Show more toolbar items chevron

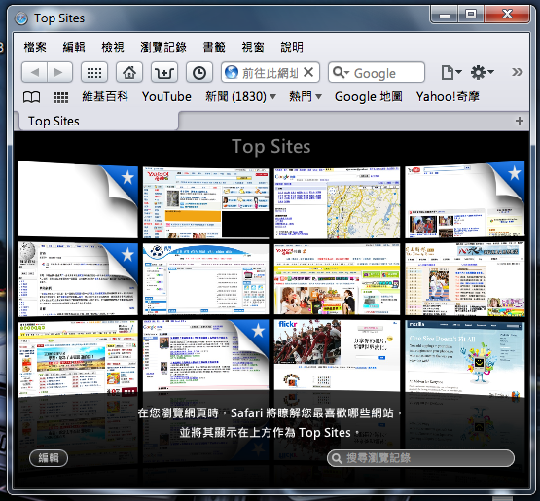517,72
